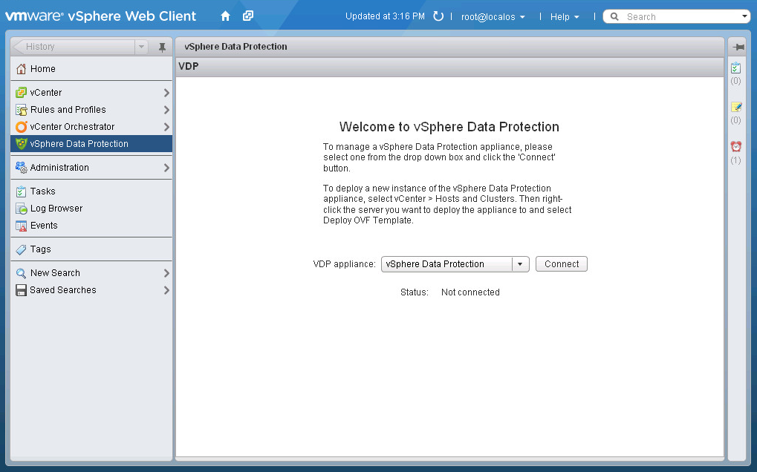Click the 'vSphere Data Protection' panel title

click(235, 47)
